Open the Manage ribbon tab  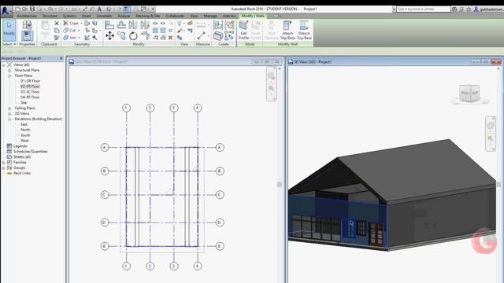(x=210, y=16)
